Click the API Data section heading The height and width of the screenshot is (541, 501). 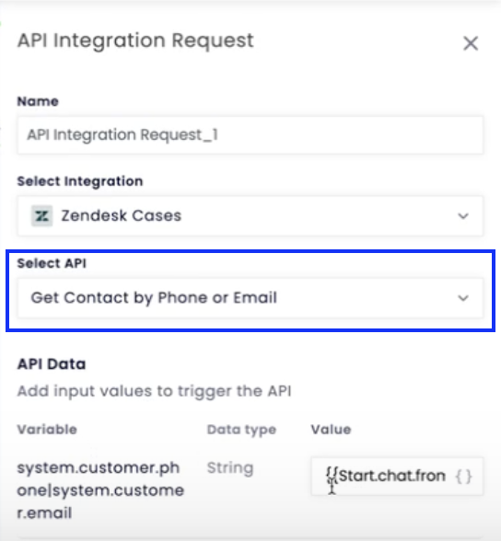(52, 364)
